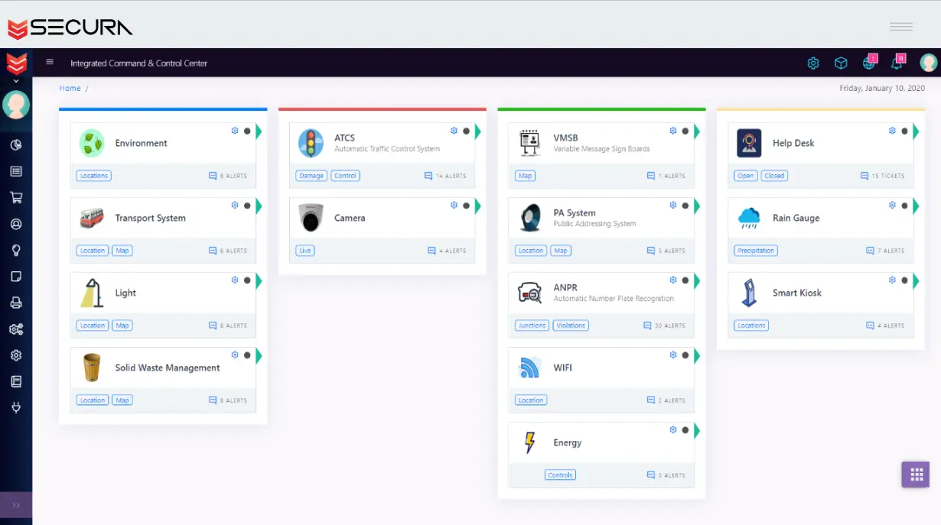This screenshot has width=941, height=525.
Task: Toggle the status dot on Environment card
Action: click(247, 131)
